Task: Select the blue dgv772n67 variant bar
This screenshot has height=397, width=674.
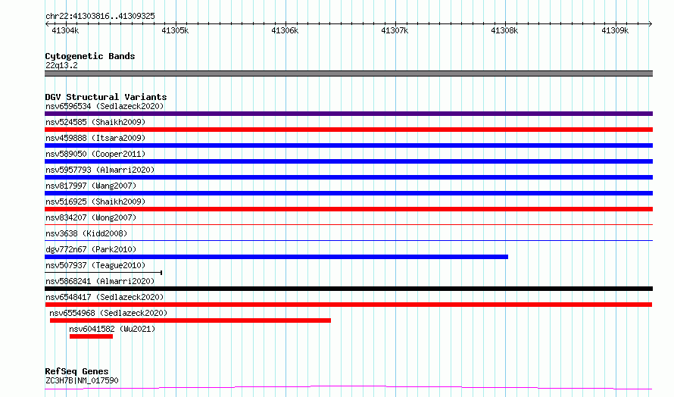Action: tap(276, 257)
